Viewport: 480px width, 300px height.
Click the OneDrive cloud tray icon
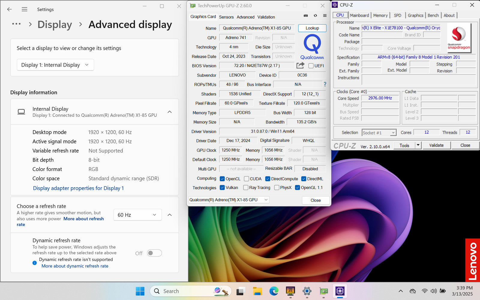[x=413, y=291]
